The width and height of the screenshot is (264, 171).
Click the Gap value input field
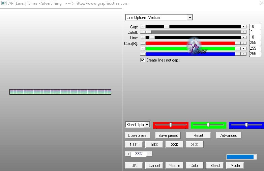pos(255,26)
